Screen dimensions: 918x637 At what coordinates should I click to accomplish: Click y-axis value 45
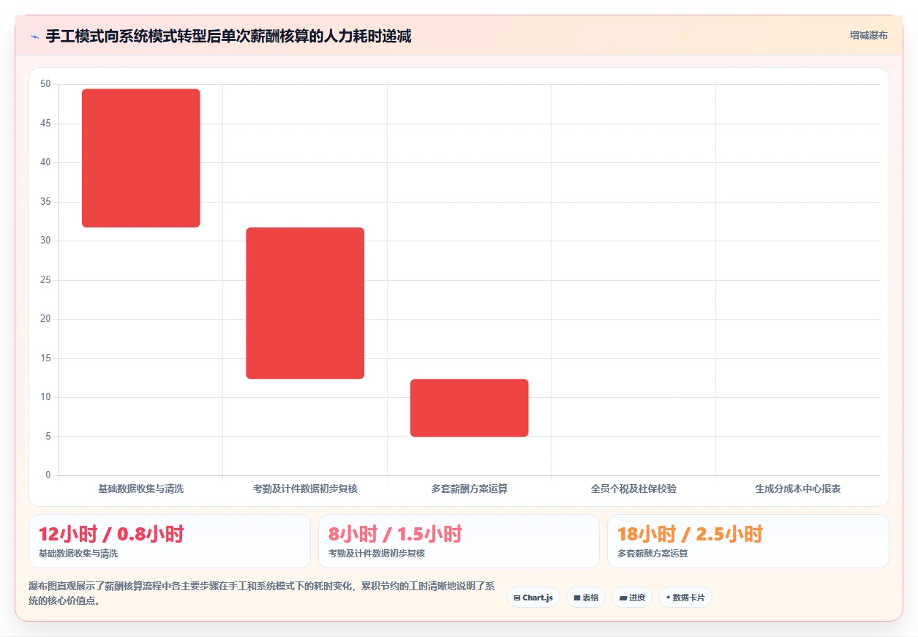[45, 124]
